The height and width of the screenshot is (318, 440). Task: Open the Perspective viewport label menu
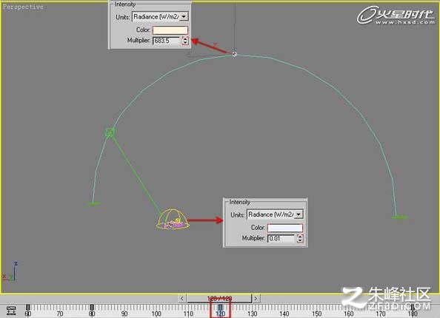23,7
